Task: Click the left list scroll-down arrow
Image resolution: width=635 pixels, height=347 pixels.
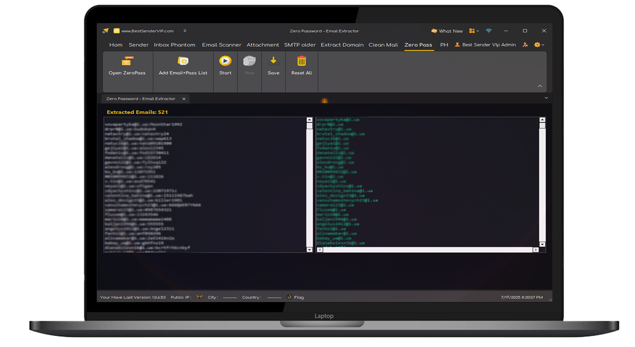Action: [309, 250]
